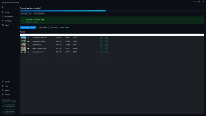Click first play icon for lecture_2026-06-12.mp4
The height and width of the screenshot is (116, 206).
[101, 48]
